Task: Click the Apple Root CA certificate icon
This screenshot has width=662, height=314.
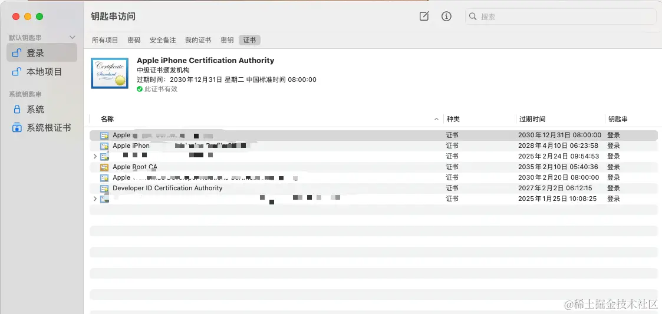Action: [x=104, y=167]
